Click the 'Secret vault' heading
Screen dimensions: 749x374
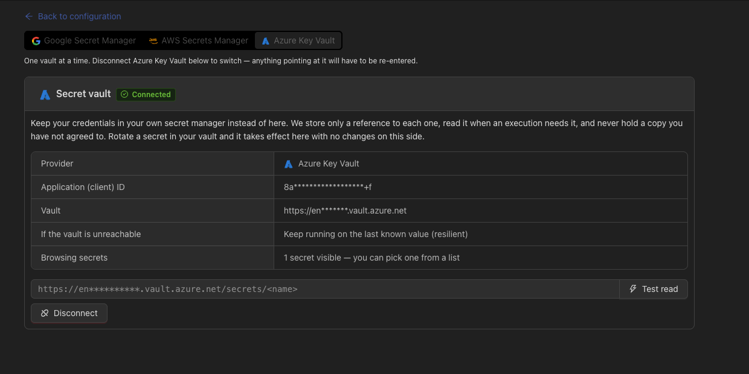click(83, 94)
